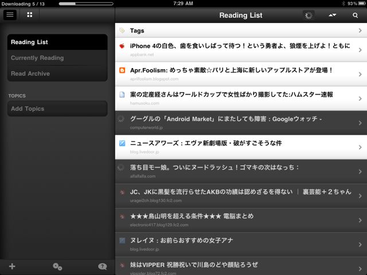This screenshot has width=367, height=275.
Task: Open ヌレイヌ article title
Action: [x=181, y=241]
